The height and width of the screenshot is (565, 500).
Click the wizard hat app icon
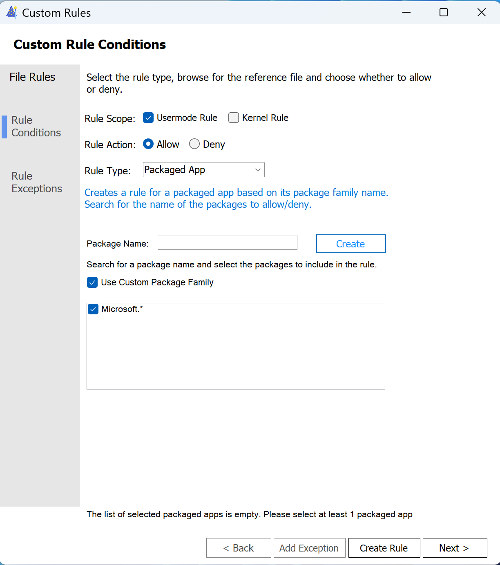(11, 13)
